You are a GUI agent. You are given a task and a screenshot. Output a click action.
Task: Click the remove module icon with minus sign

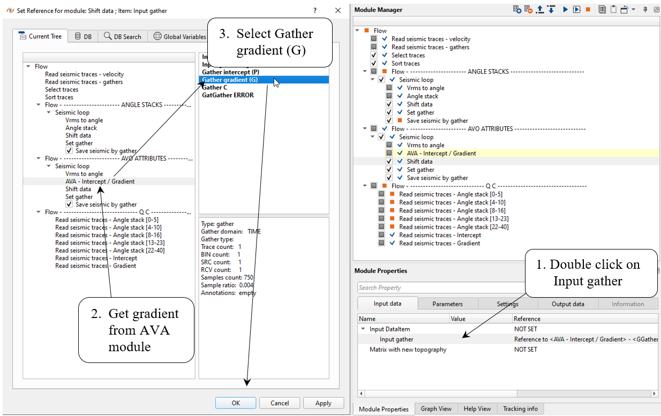[528, 10]
